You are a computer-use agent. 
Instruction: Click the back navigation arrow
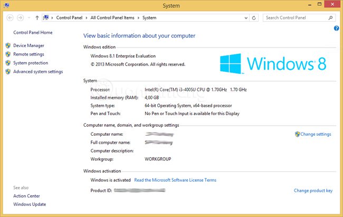[x=10, y=18]
